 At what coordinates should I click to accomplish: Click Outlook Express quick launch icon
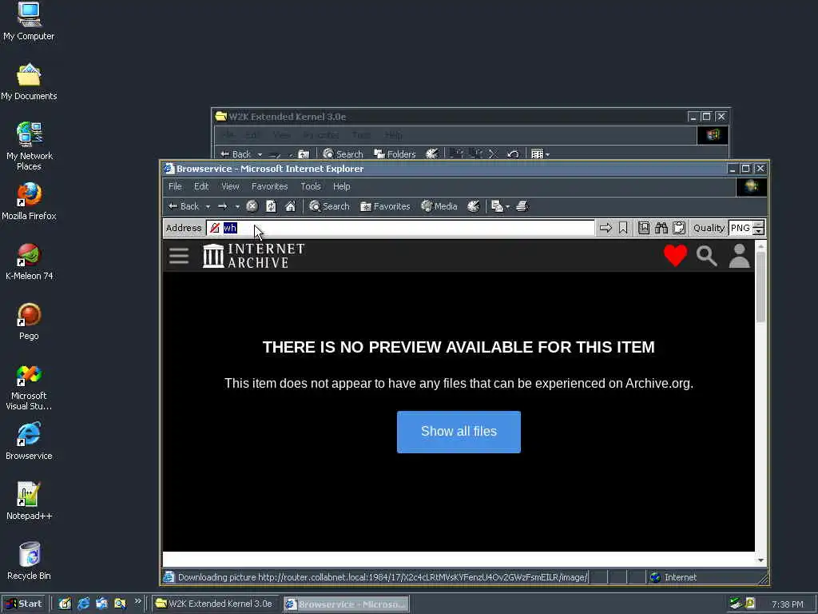pos(101,604)
